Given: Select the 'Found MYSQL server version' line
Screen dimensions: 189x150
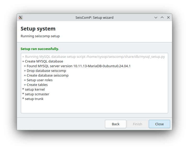Looking at the screenshot, I should tap(77, 66).
